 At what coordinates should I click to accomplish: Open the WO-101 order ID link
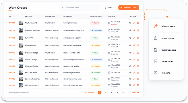pyautogui.click(x=12, y=23)
